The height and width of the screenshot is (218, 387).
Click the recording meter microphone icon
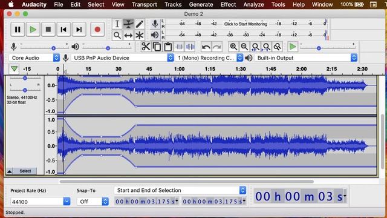155,24
